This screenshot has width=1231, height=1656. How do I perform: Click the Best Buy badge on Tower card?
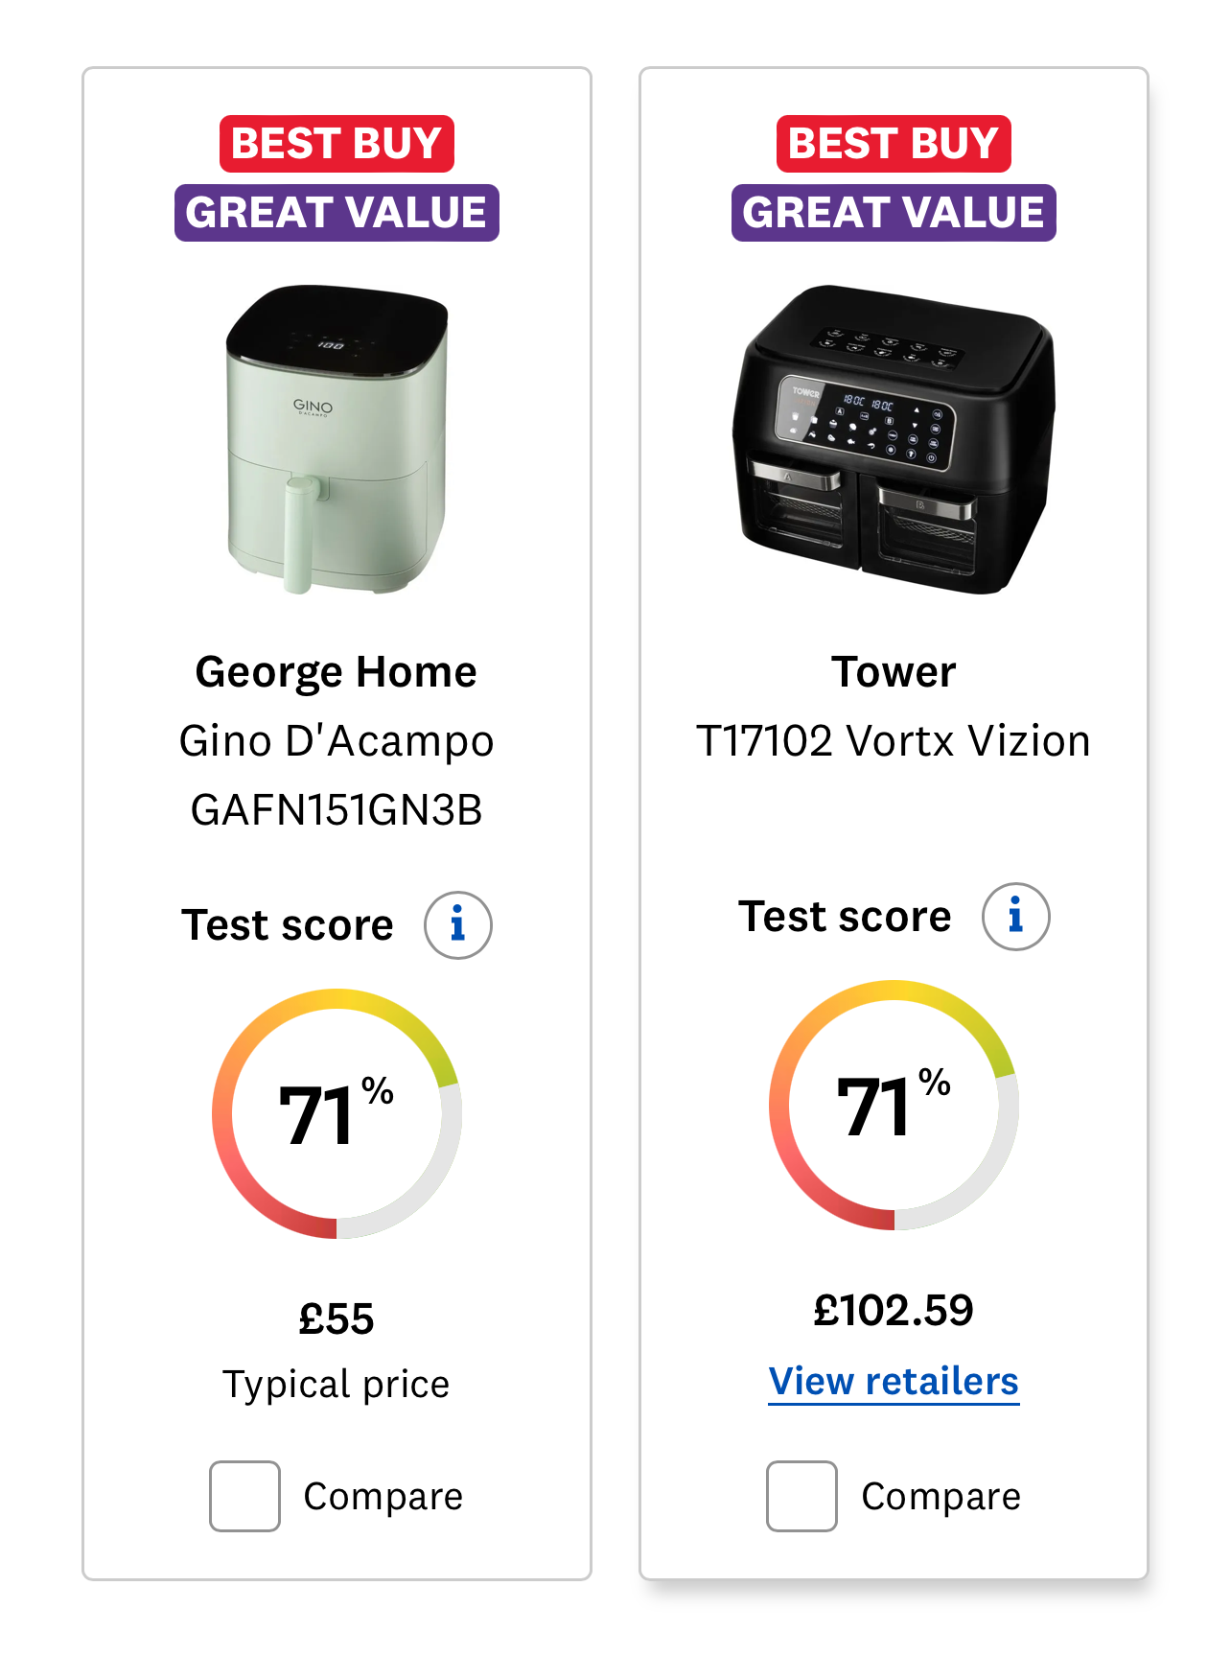894,144
